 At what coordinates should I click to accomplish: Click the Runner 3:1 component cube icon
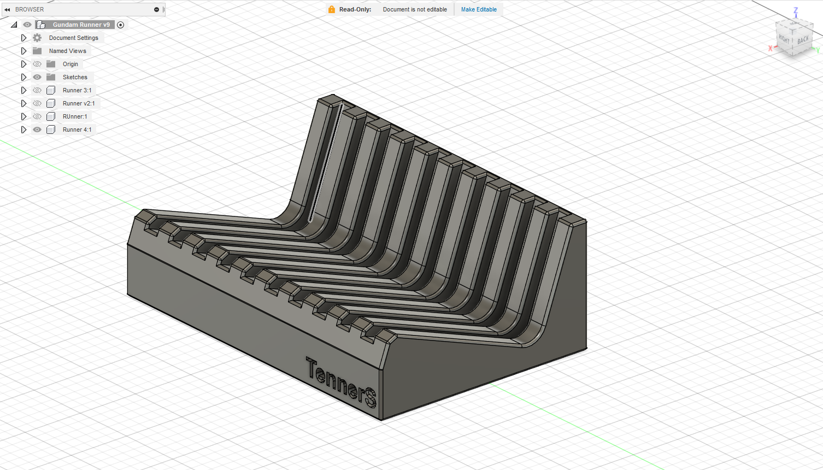51,90
